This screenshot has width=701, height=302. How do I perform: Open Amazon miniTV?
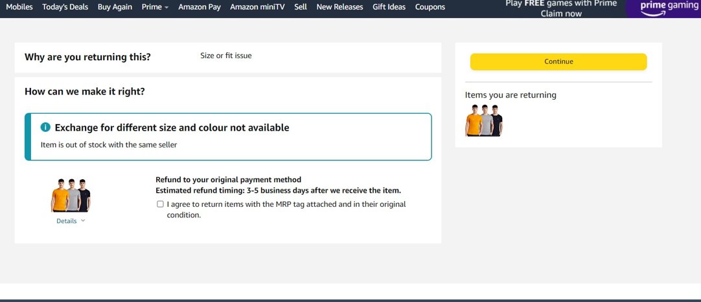(257, 6)
